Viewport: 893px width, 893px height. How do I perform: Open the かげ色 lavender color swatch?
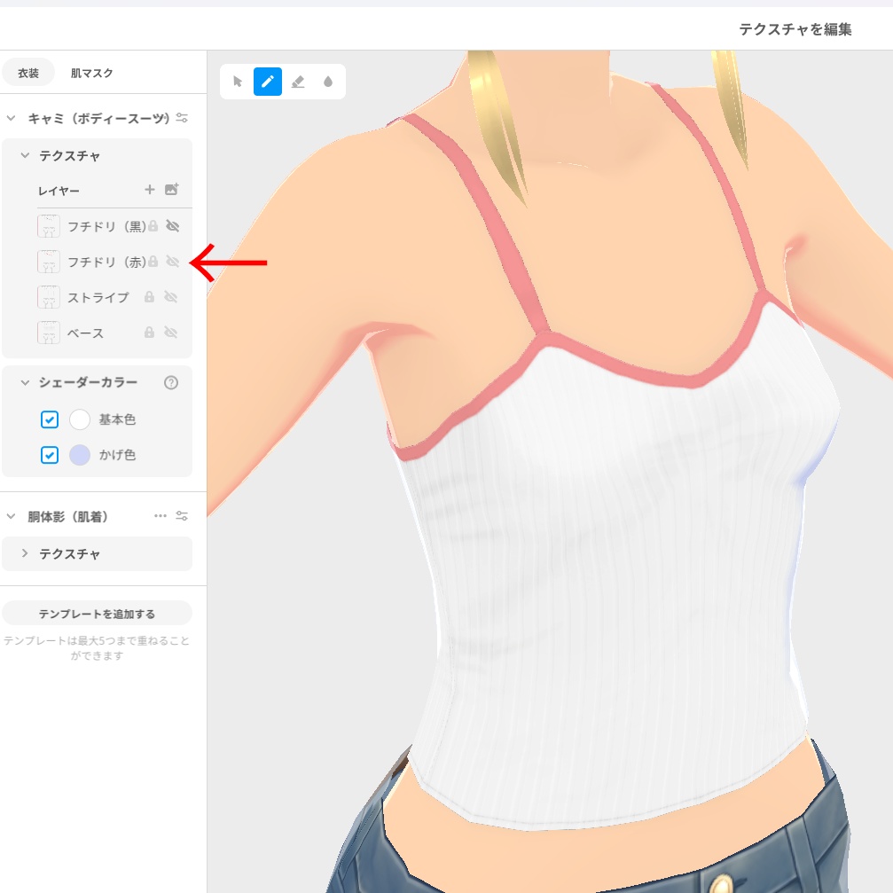click(80, 455)
